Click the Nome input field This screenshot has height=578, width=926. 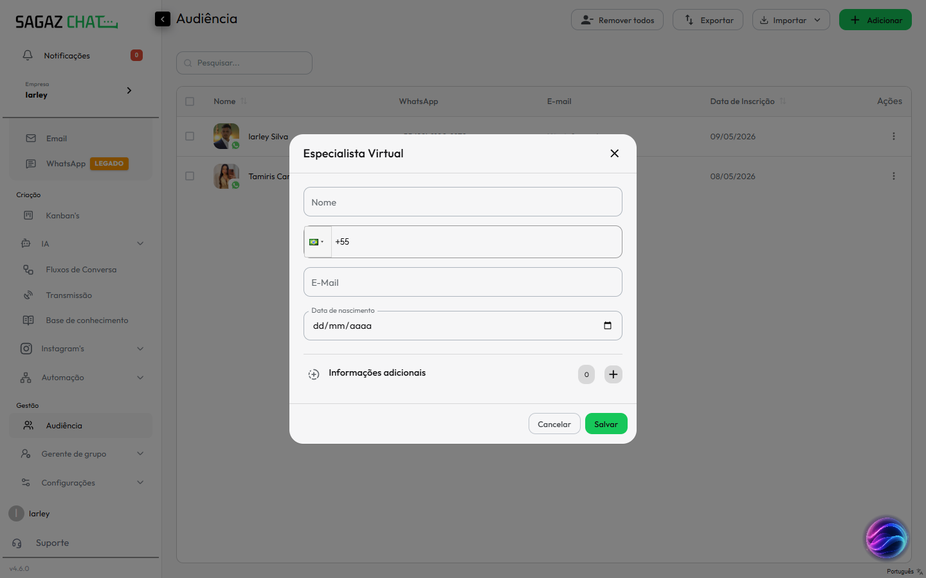pos(462,202)
